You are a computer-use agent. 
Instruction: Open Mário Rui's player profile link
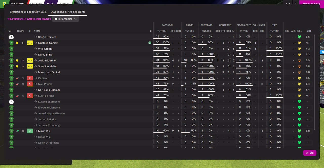44,131
